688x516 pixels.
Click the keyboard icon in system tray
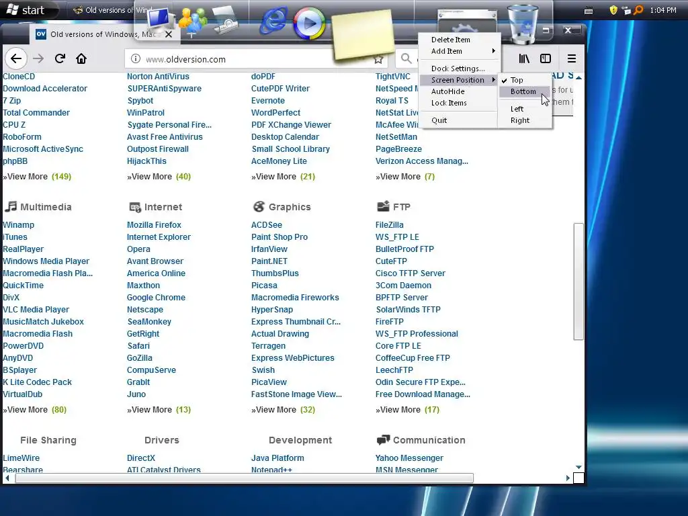pyautogui.click(x=589, y=11)
